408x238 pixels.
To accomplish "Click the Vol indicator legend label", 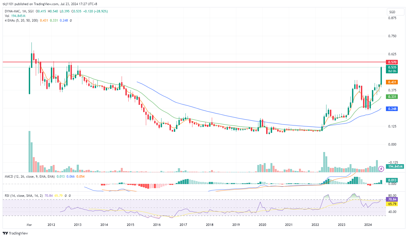I will pyautogui.click(x=7, y=16).
